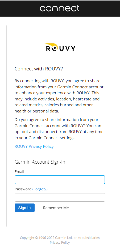Click the eye-shaped O in ROUVY logo
This screenshot has height=245, width=120.
click(53, 48)
